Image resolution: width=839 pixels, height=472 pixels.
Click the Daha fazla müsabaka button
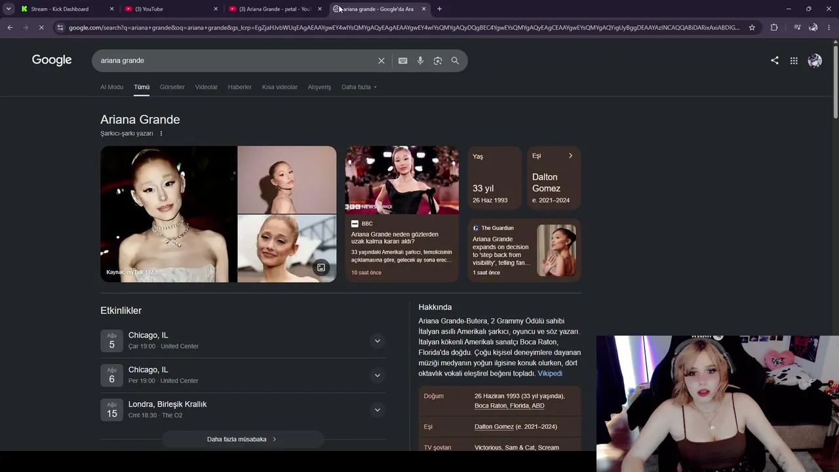(242, 439)
